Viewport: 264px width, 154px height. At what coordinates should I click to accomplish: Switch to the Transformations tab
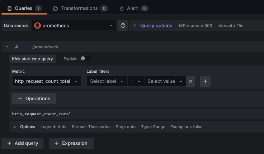pos(79,8)
